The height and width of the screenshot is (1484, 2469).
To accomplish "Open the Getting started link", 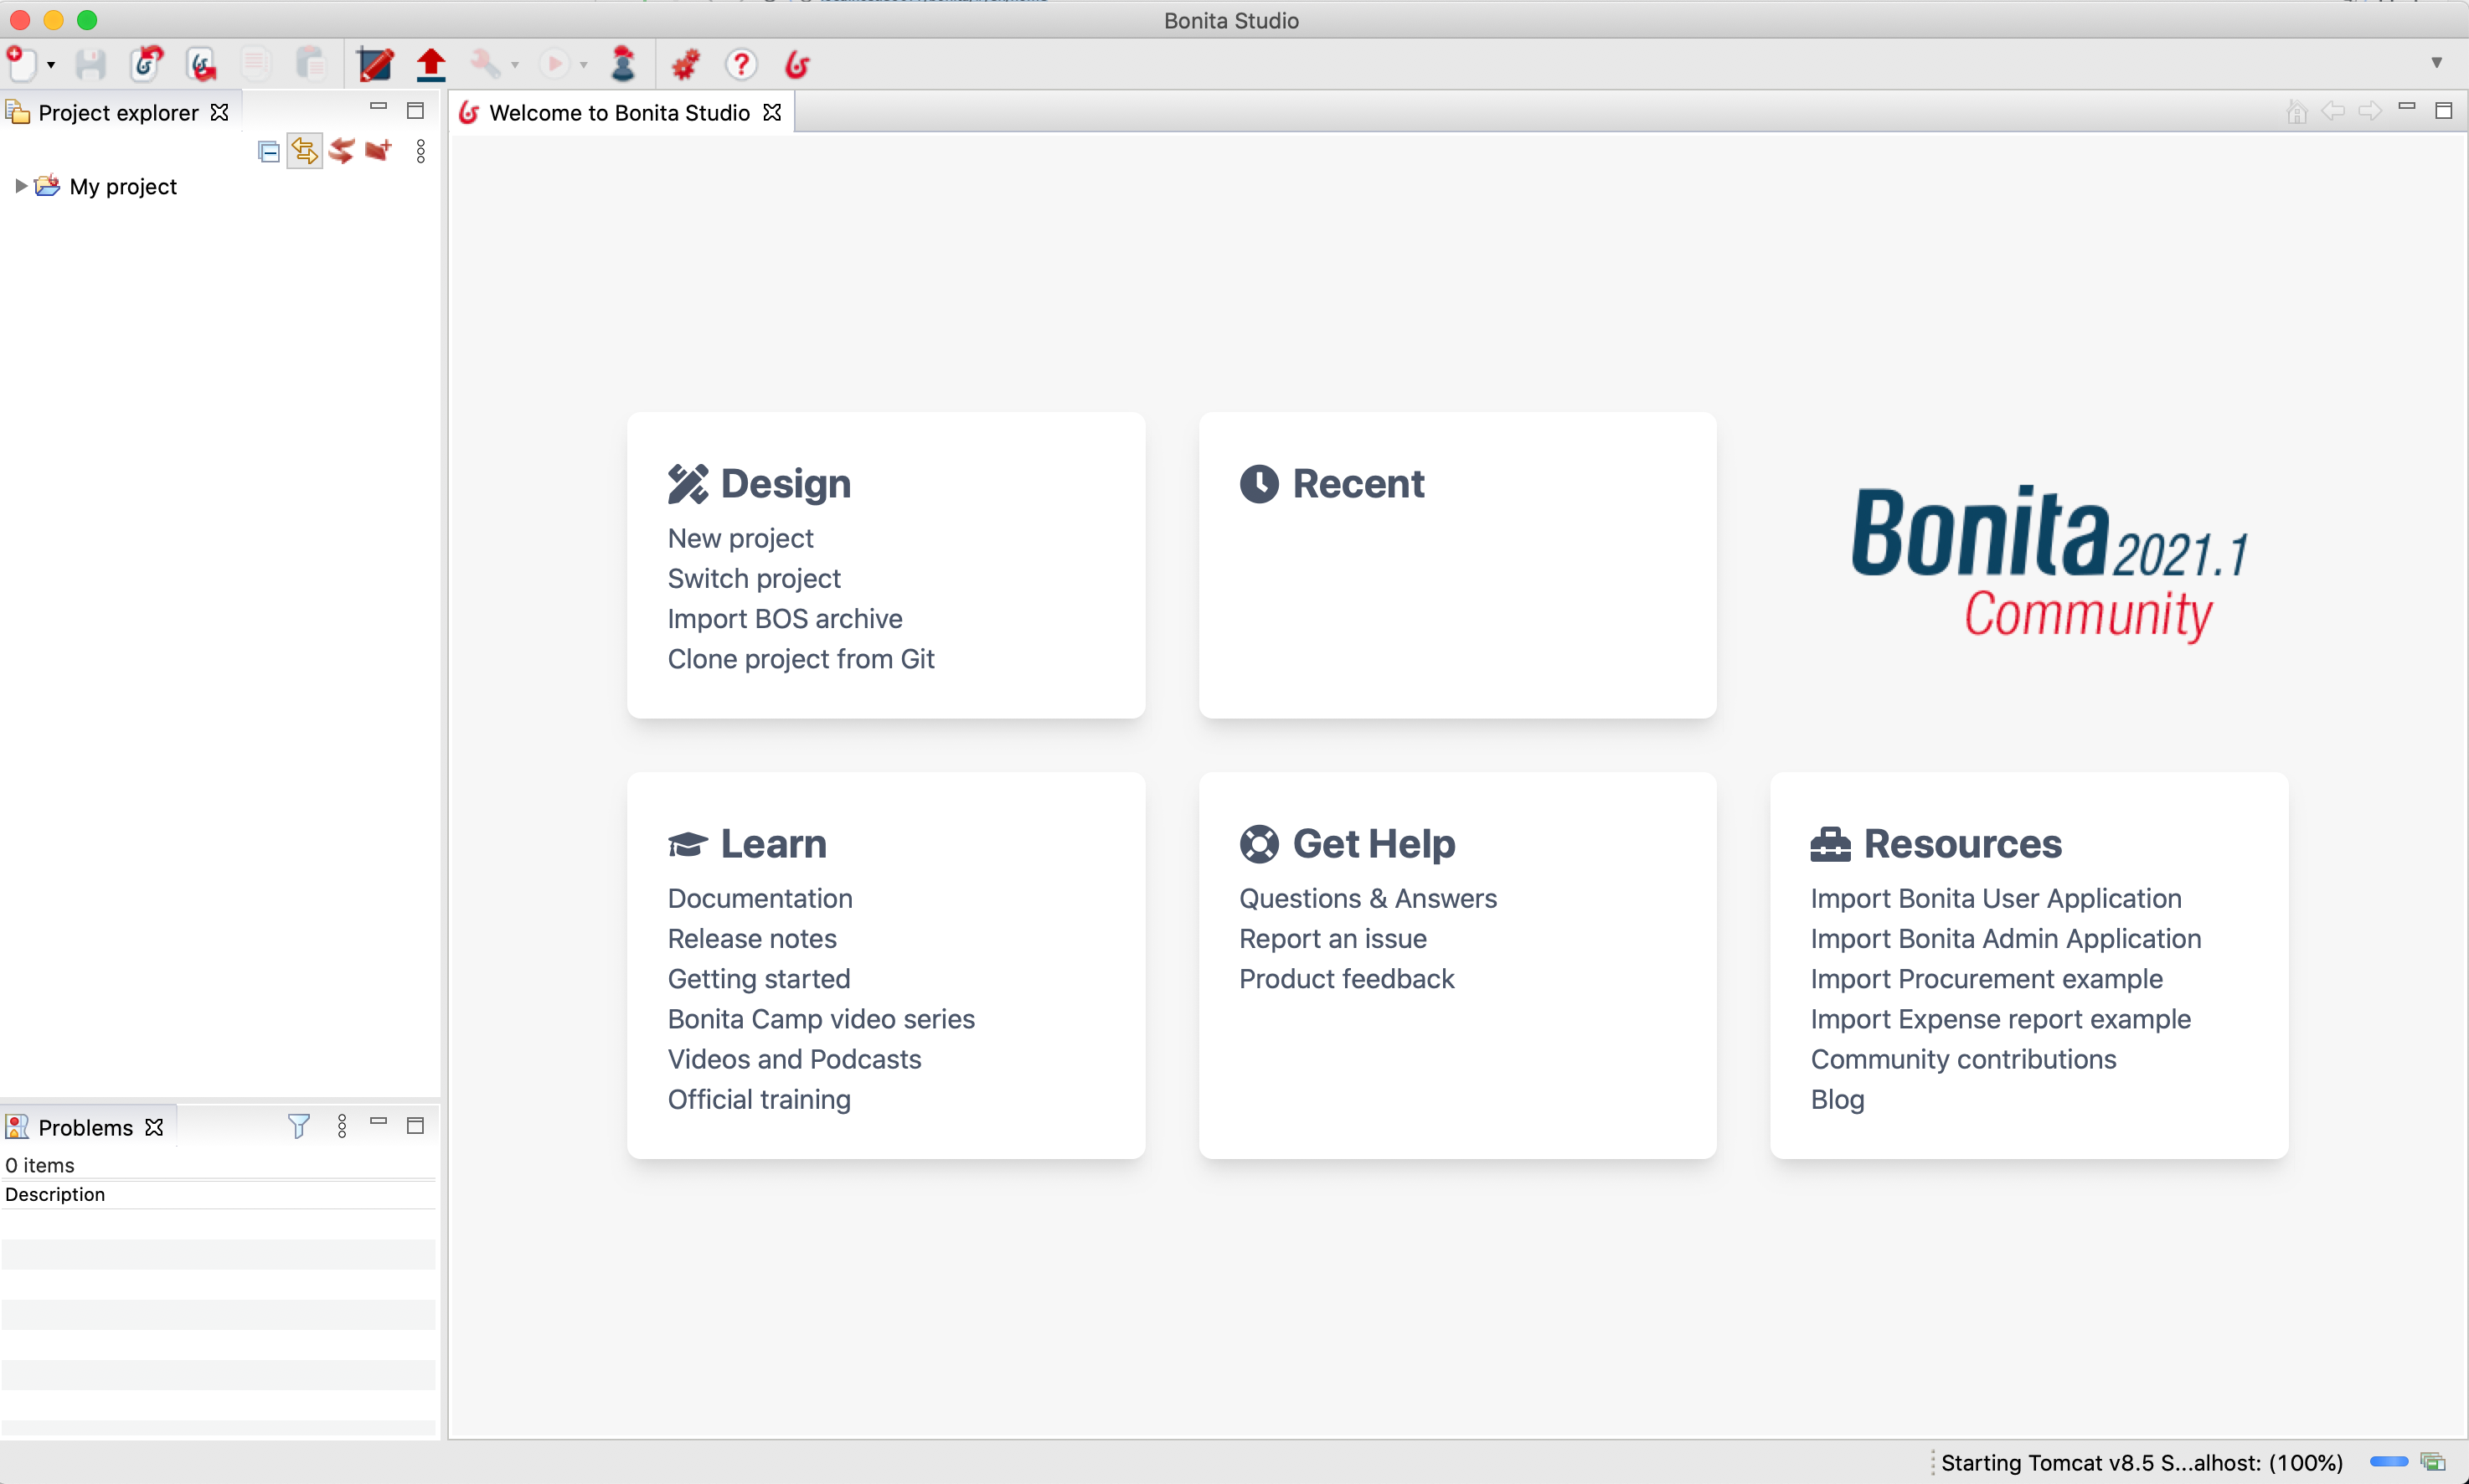I will point(759,978).
